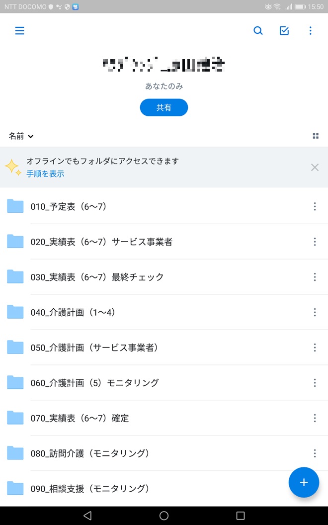Viewport: 328px width, 525px height.
Task: Open folder 050_介護計画（サービス事業者）
Action: tap(94, 348)
